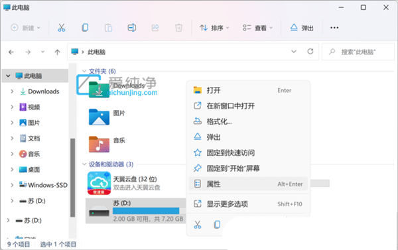Click the 弹出 (Eject) toolbar button
The width and height of the screenshot is (398, 250).
(302, 28)
